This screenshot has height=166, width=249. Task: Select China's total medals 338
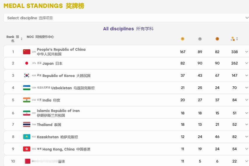click(x=234, y=52)
